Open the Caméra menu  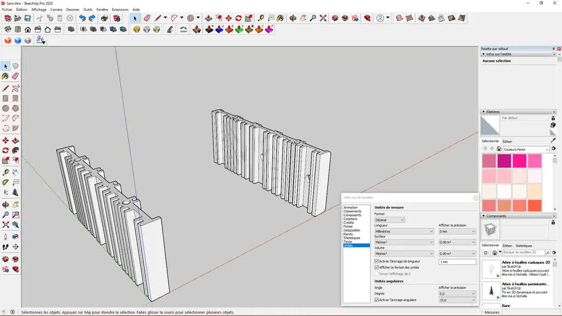pos(57,9)
